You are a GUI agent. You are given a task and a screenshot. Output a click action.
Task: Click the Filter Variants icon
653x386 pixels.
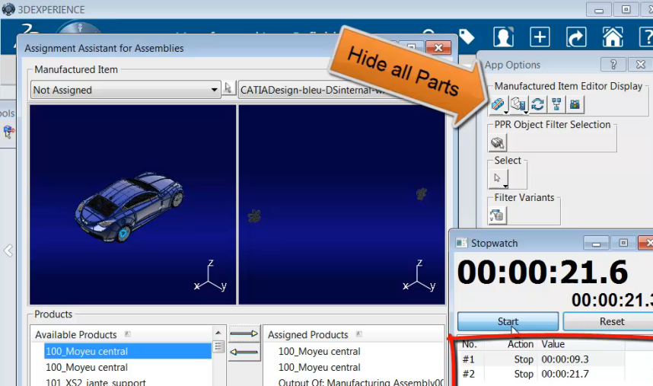click(x=497, y=215)
